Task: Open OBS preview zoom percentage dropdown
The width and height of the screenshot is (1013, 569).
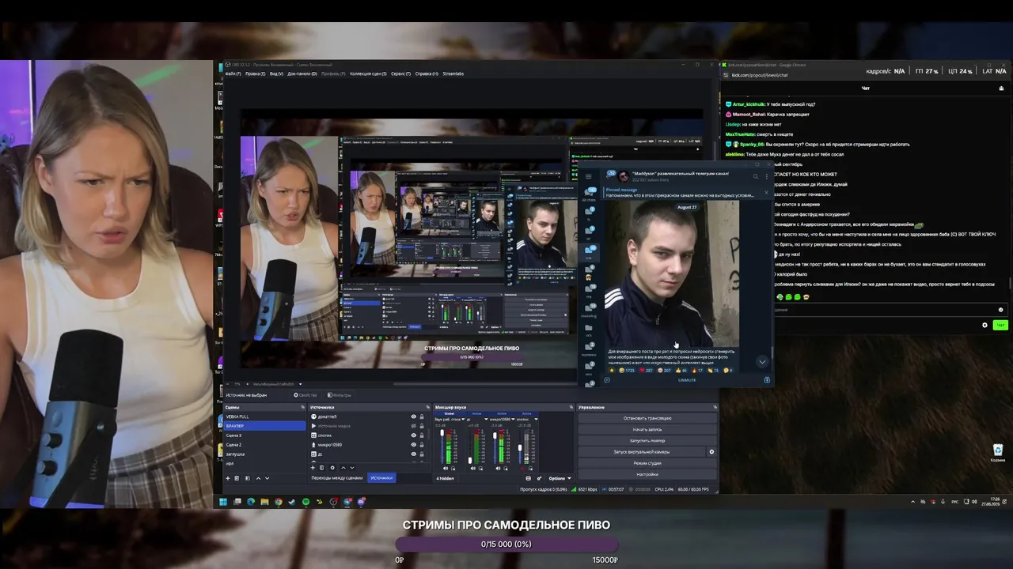Action: coord(239,384)
